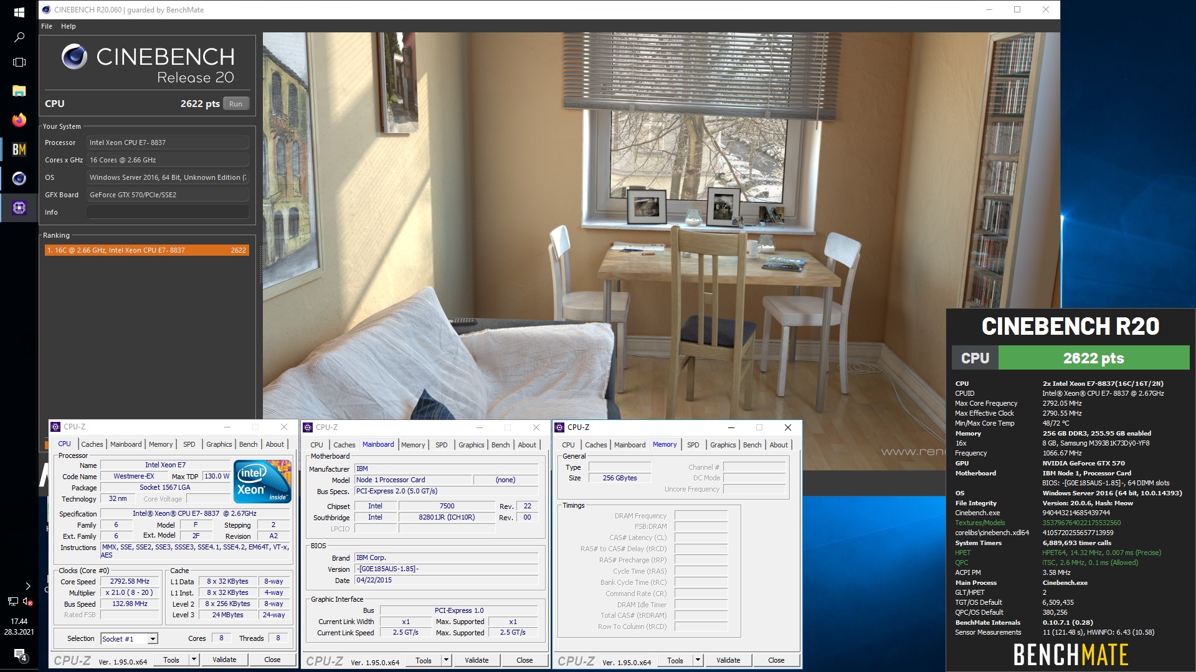1196x672 pixels.
Task: Maximize the Cinebench window
Action: [1017, 9]
